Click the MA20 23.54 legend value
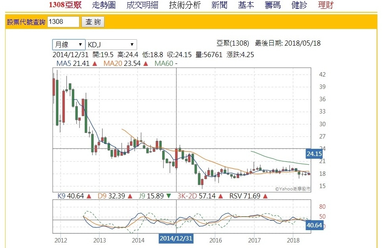Screen dimensions: 383x248 tap(126, 63)
